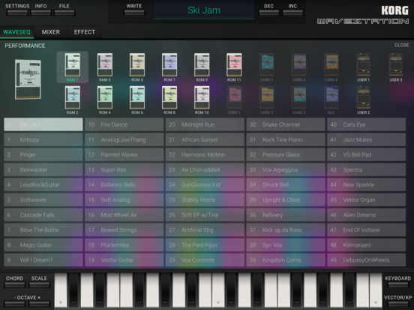
Task: Pick performance 45 Vektor Organ
Action: [367, 200]
